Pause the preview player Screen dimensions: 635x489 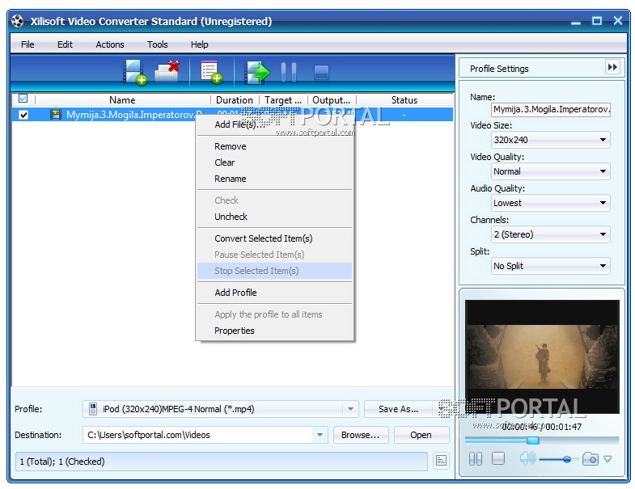pyautogui.click(x=476, y=458)
